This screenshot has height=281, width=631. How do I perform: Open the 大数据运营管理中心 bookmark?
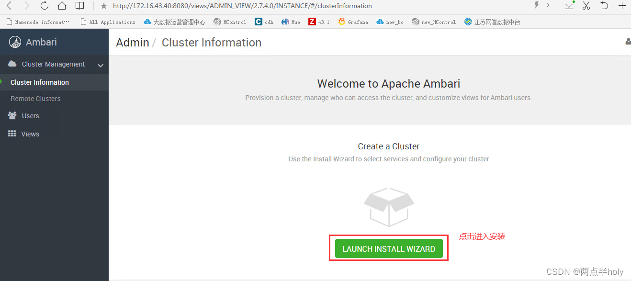tap(174, 22)
